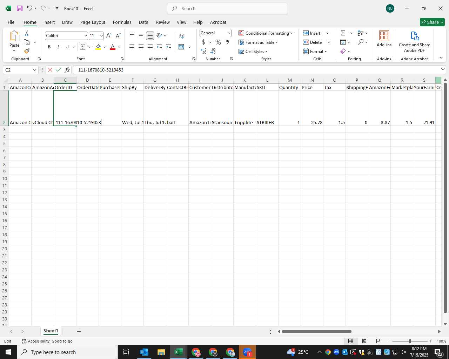Switch to the Data tab
Image resolution: width=449 pixels, height=359 pixels.
(x=143, y=22)
